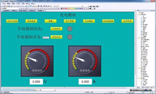Choose the 文本列表 text list object
The height and width of the screenshot is (94, 156).
[144, 53]
